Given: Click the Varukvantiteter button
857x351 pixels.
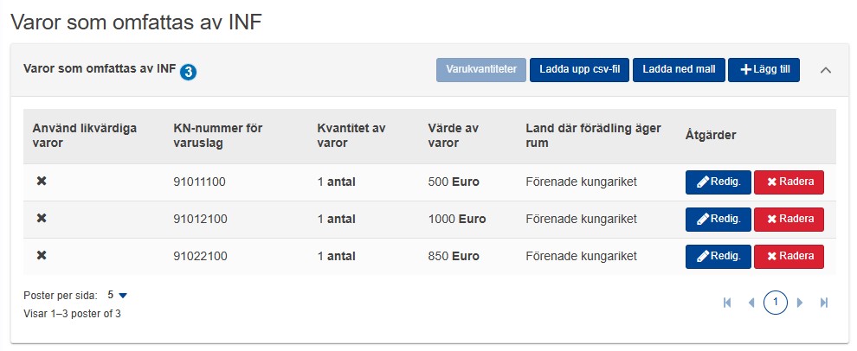Looking at the screenshot, I should coord(481,70).
